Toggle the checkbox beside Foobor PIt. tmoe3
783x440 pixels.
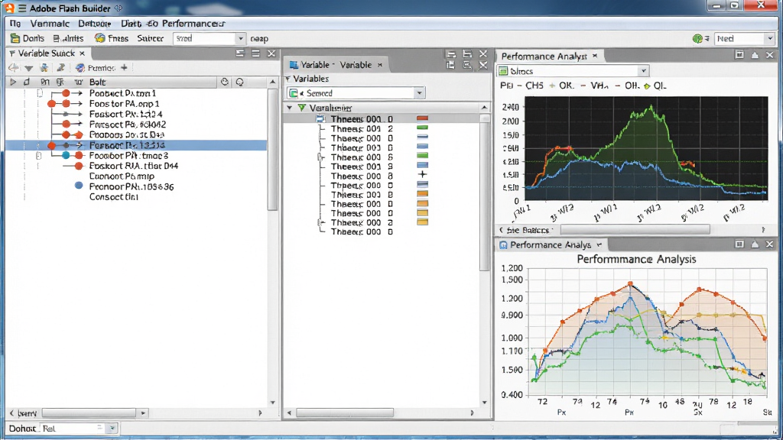click(38, 156)
